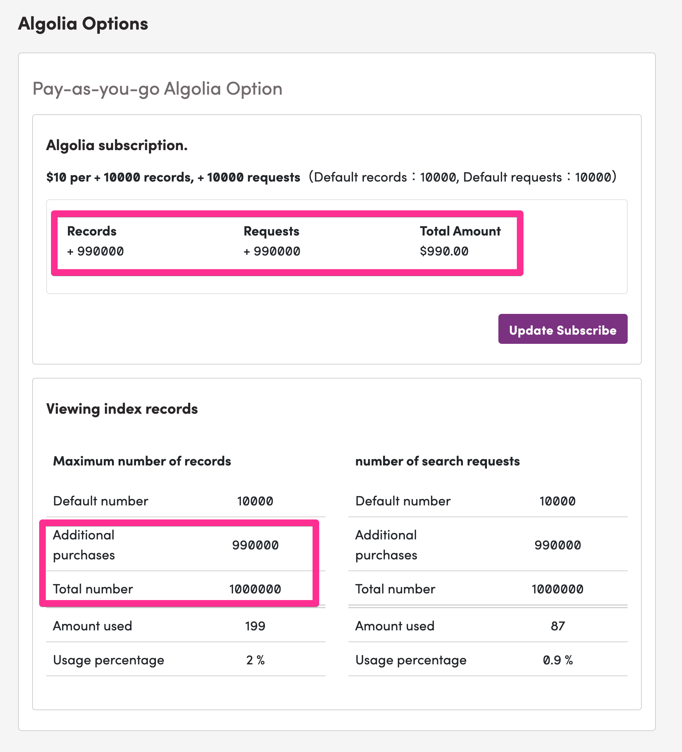Select Additional purchases 990000 in the records table
This screenshot has width=682, height=752.
[x=185, y=545]
